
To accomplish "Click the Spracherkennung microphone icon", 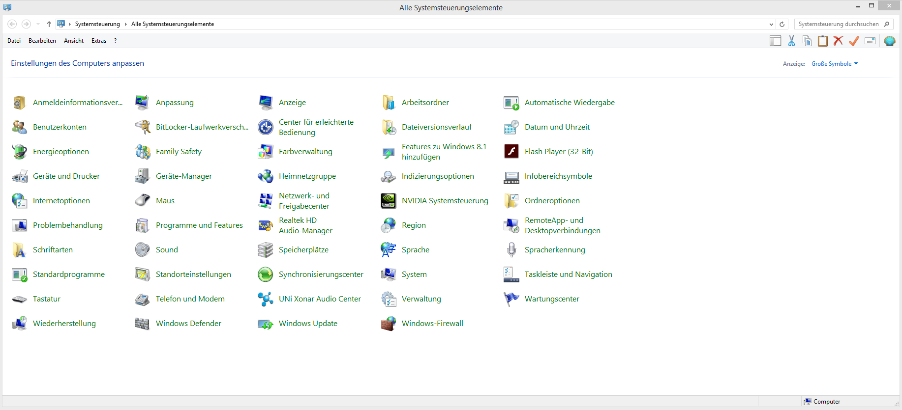I will tap(511, 250).
